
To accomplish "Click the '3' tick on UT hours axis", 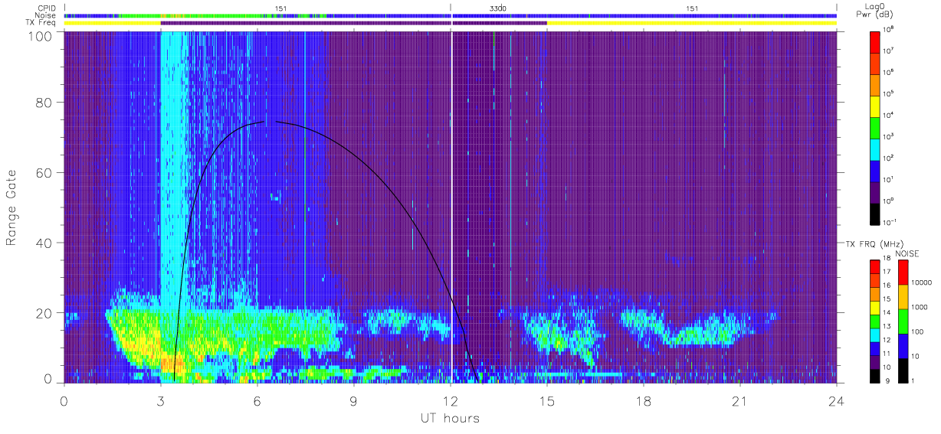I will click(x=161, y=400).
